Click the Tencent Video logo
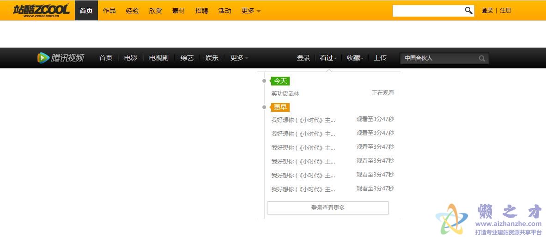Image resolution: width=546 pixels, height=237 pixels. [x=61, y=58]
